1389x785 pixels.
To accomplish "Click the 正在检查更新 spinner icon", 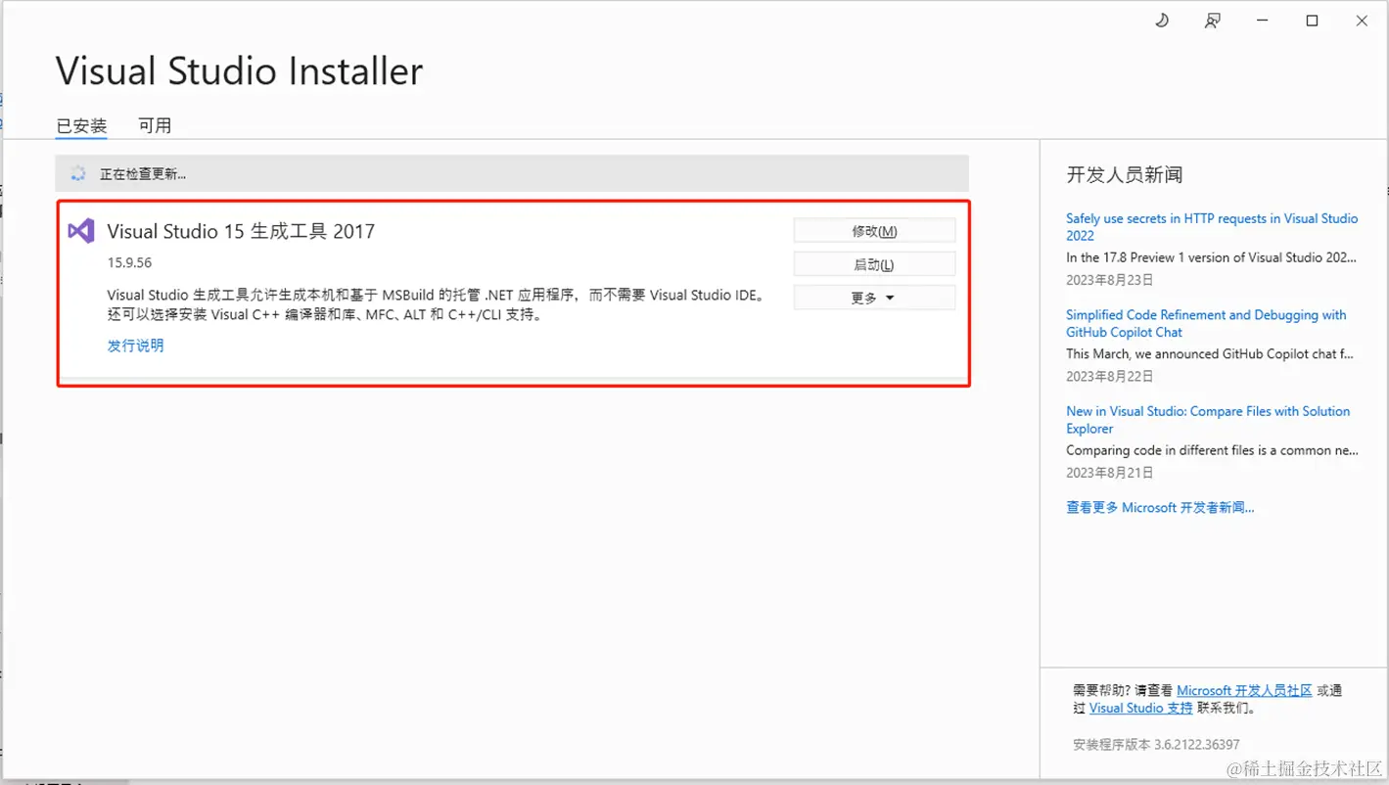I will 78,173.
